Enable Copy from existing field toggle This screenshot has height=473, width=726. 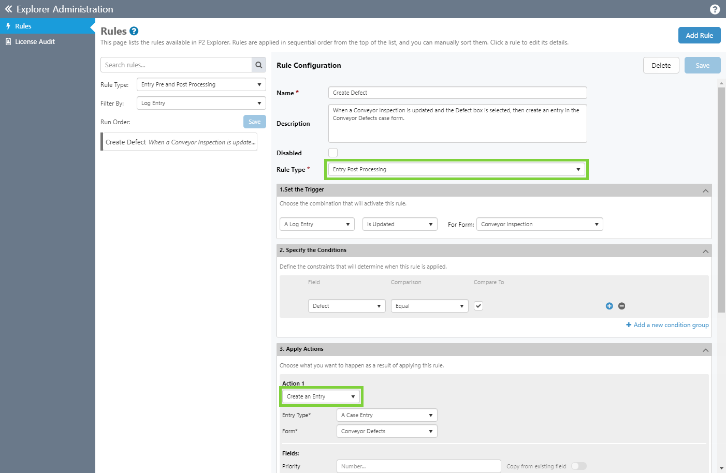click(x=578, y=466)
